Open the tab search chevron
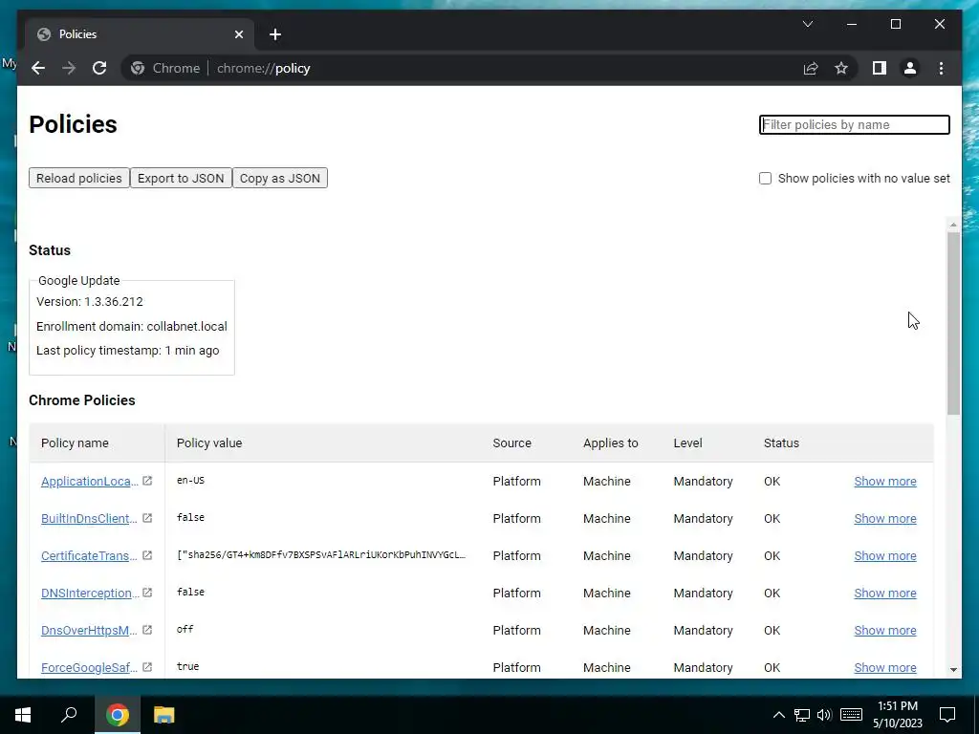The image size is (979, 734). click(807, 24)
